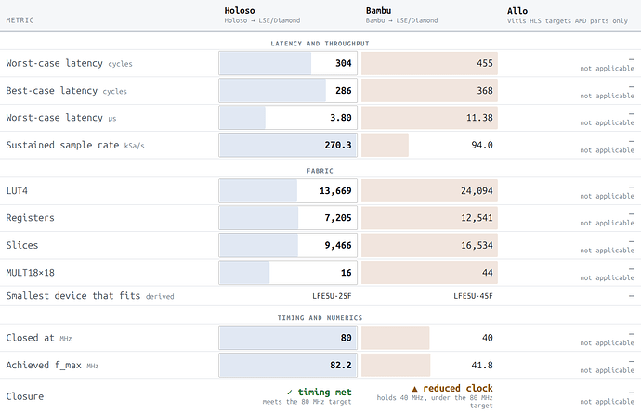Select the Holoso best-case latency 286 bar
The height and width of the screenshot is (412, 641).
click(288, 91)
